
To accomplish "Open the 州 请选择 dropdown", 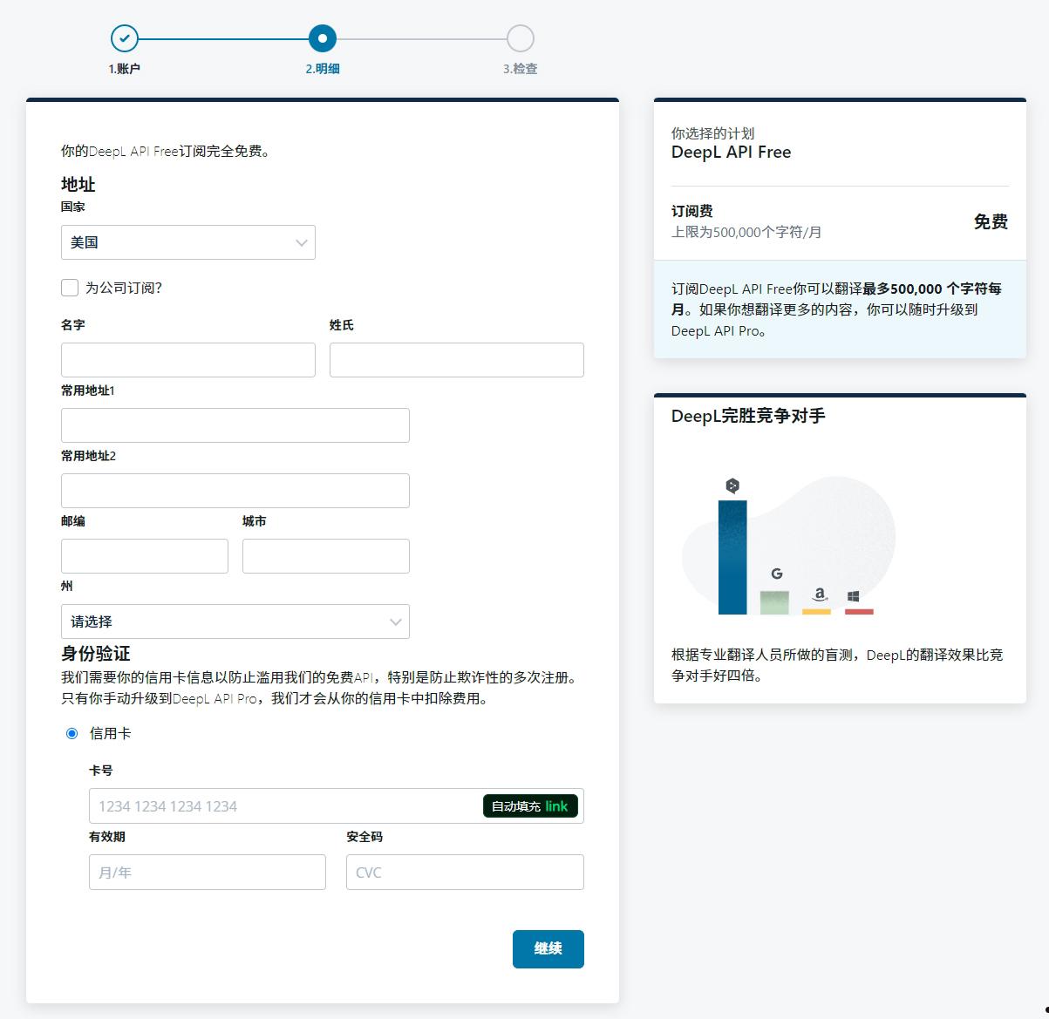I will pyautogui.click(x=235, y=622).
